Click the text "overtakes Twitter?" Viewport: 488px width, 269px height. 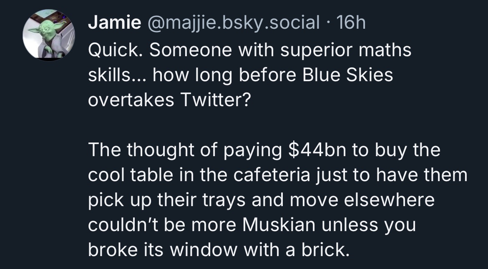(x=169, y=100)
